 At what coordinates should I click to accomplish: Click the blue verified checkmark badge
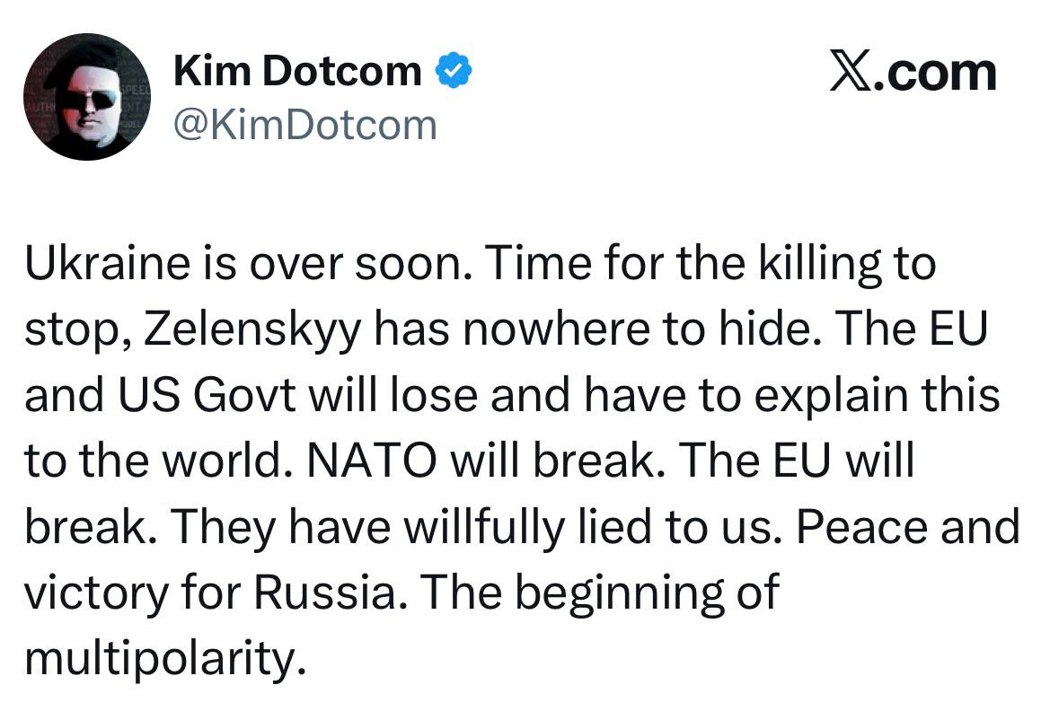point(454,71)
